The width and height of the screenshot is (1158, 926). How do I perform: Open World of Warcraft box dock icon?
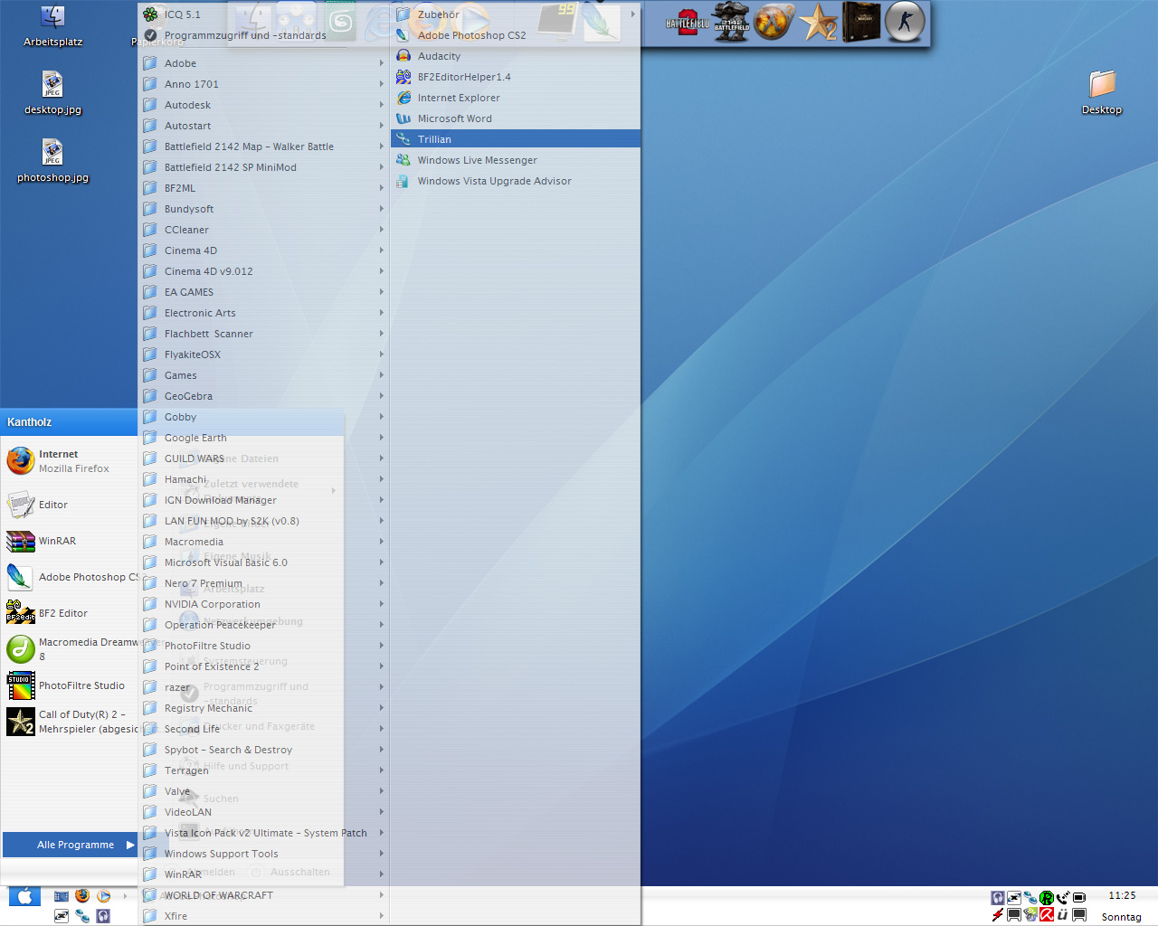point(861,23)
